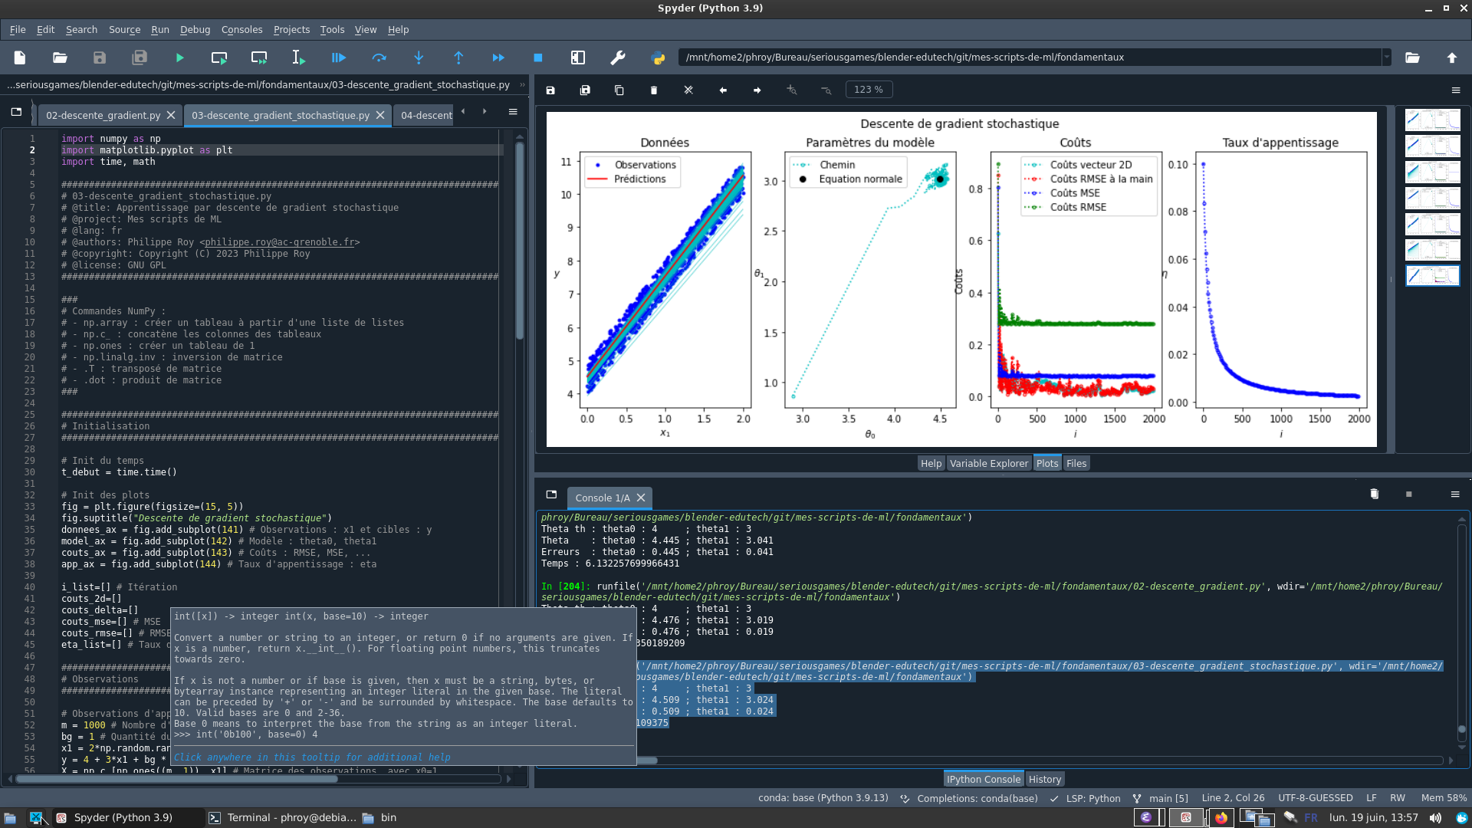
Task: Expand the file path dropdown in toolbar
Action: point(1388,57)
